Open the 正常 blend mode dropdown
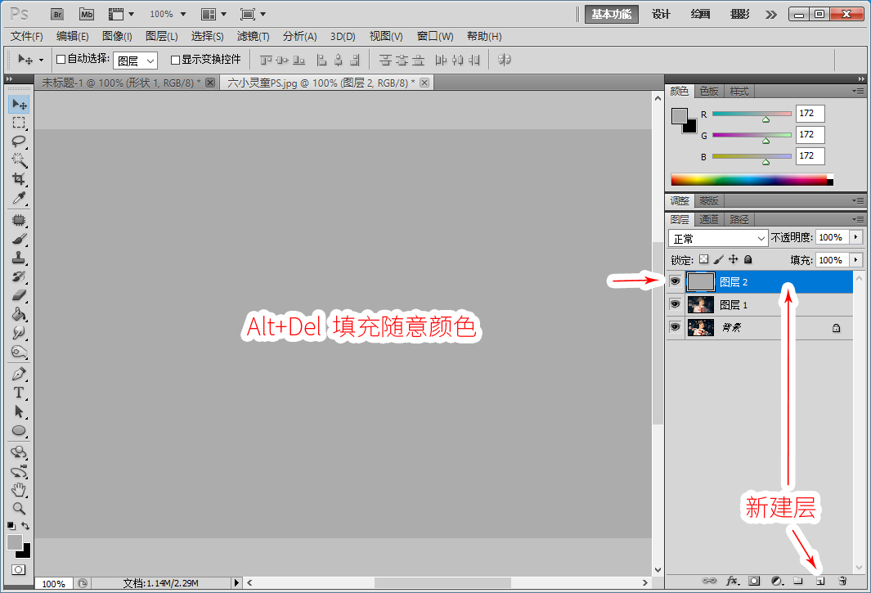871x593 pixels. pyautogui.click(x=718, y=238)
